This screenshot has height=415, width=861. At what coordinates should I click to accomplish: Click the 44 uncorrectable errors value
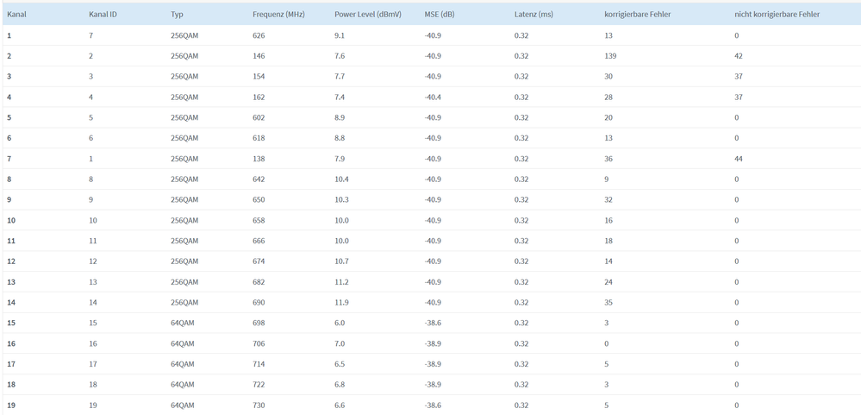click(x=739, y=159)
